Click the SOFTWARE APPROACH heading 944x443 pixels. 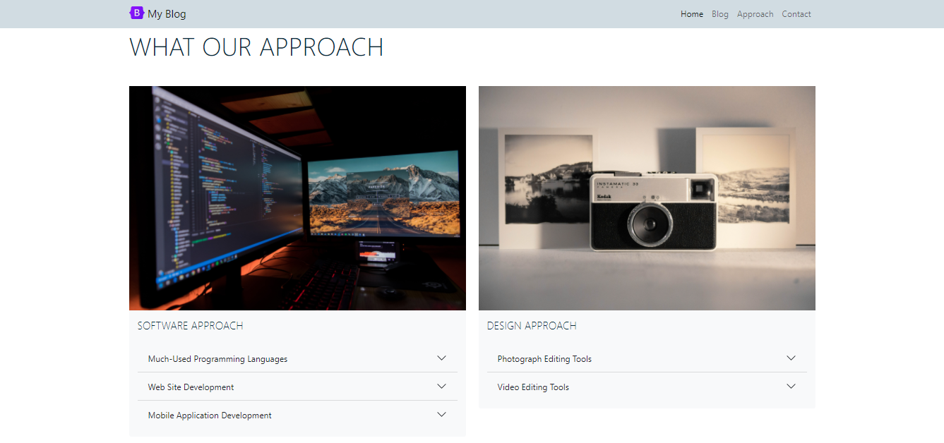coord(190,325)
